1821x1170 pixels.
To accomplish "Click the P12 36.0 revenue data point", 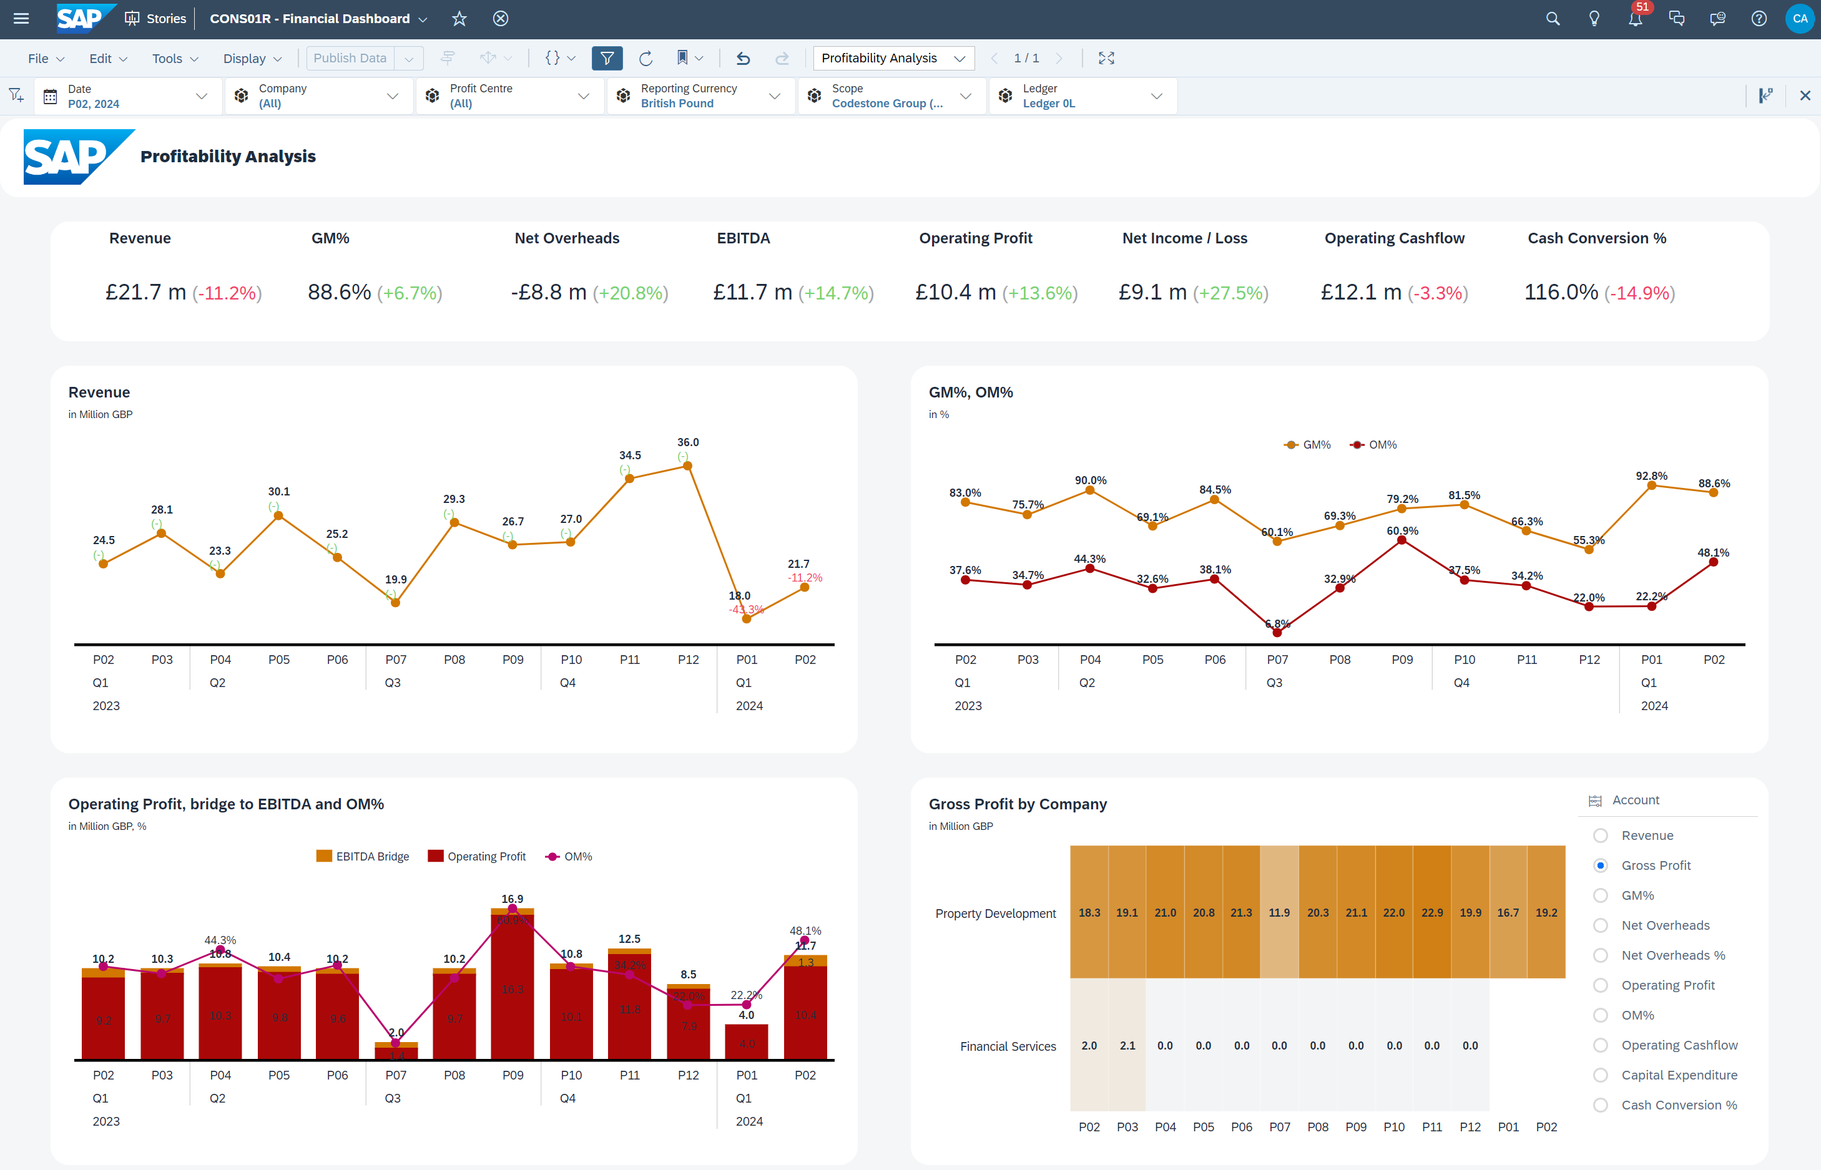I will [x=688, y=466].
